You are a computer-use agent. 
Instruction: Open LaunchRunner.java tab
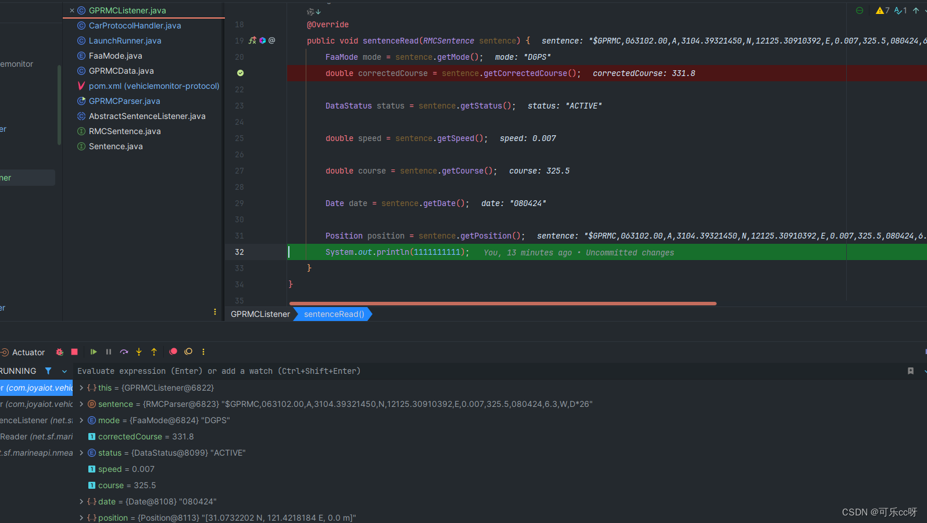click(125, 41)
